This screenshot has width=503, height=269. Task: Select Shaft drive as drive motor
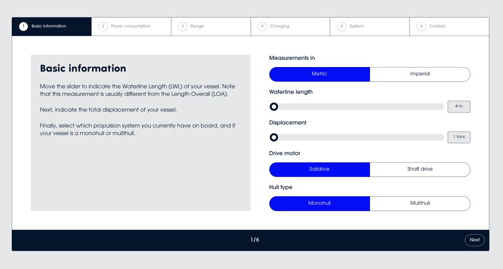[x=420, y=169]
